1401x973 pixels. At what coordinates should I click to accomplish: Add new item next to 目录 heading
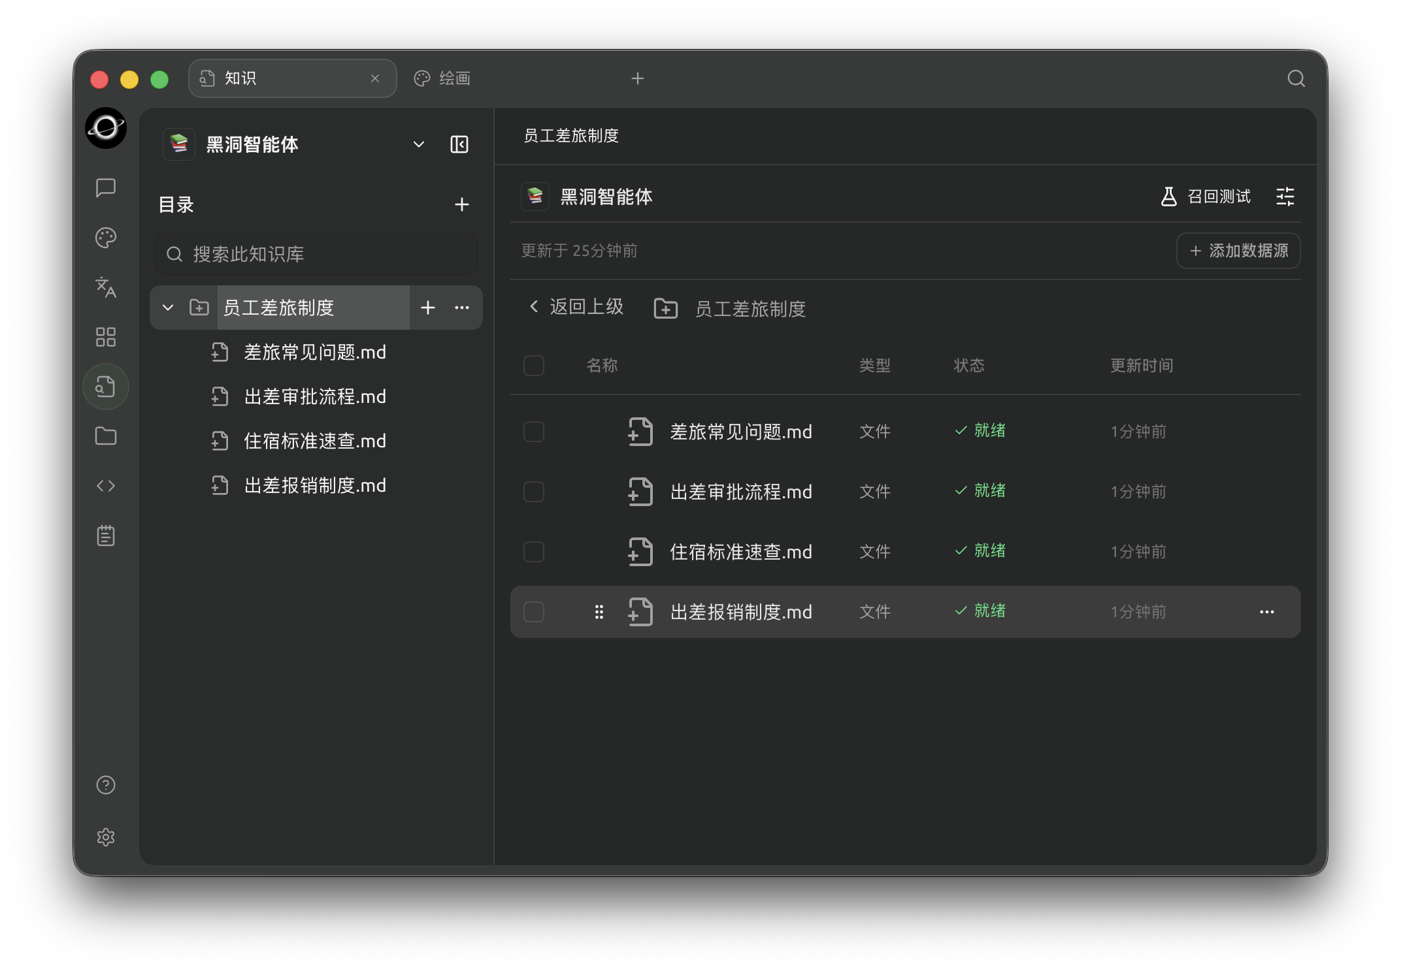[x=462, y=204]
